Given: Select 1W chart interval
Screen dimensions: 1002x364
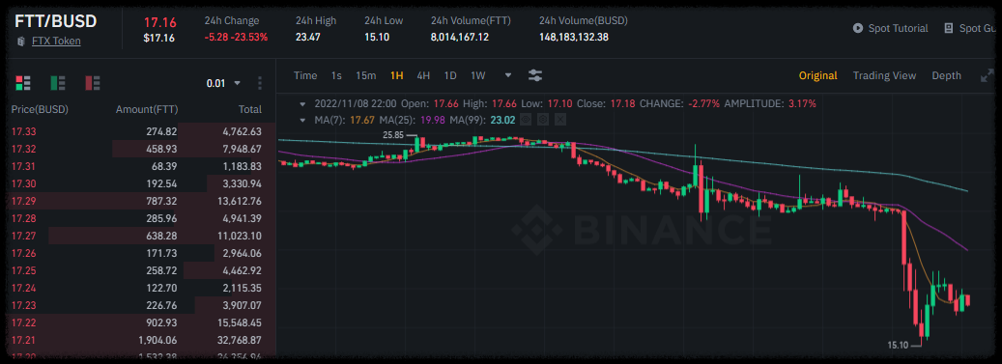Looking at the screenshot, I should coord(478,75).
